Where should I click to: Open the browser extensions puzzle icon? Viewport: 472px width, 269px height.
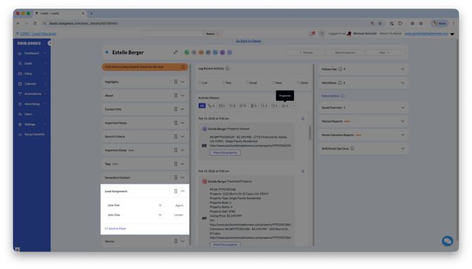coord(400,23)
